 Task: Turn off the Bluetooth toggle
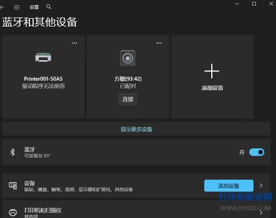pos(257,152)
